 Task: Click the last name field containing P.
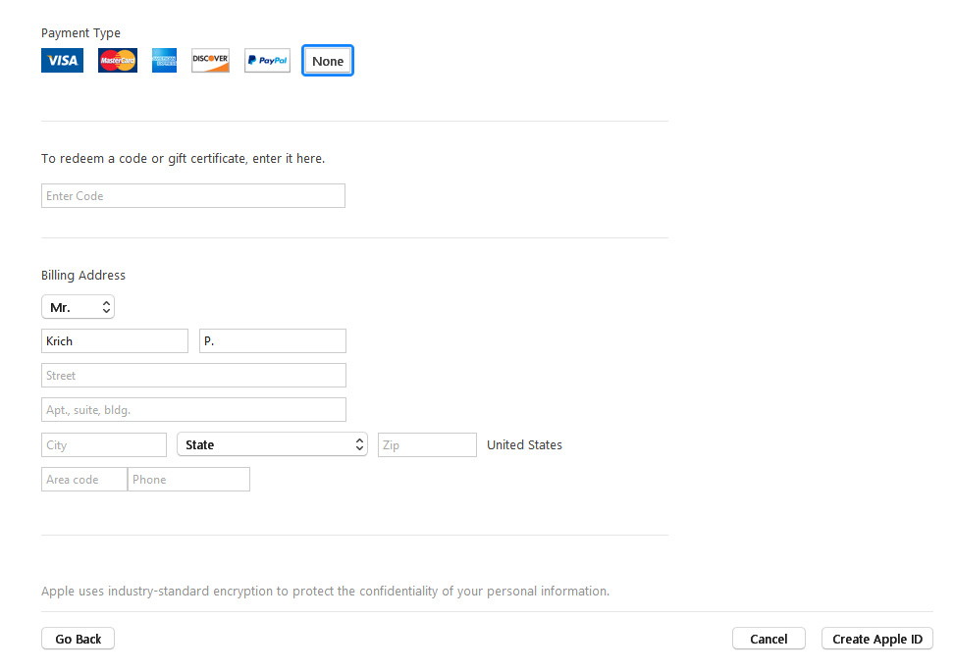point(272,341)
